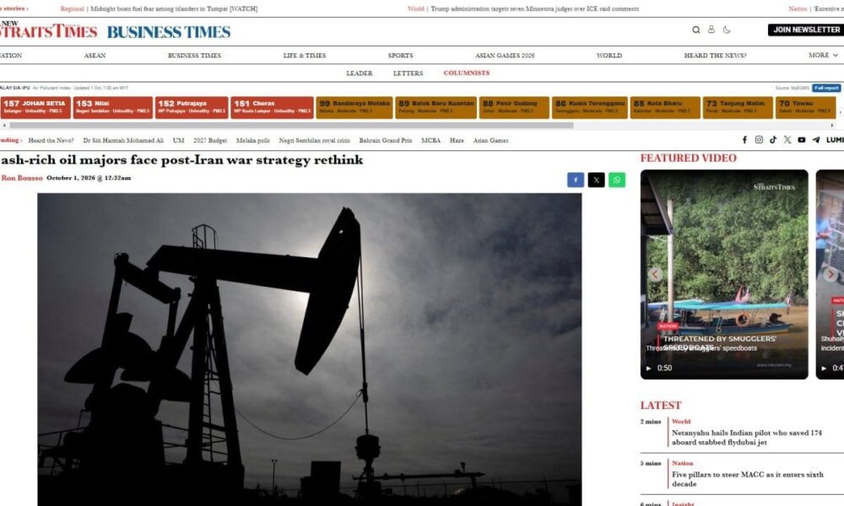844x506 pixels.
Task: Play the smugglers' speedboats featured video
Action: coord(724,274)
